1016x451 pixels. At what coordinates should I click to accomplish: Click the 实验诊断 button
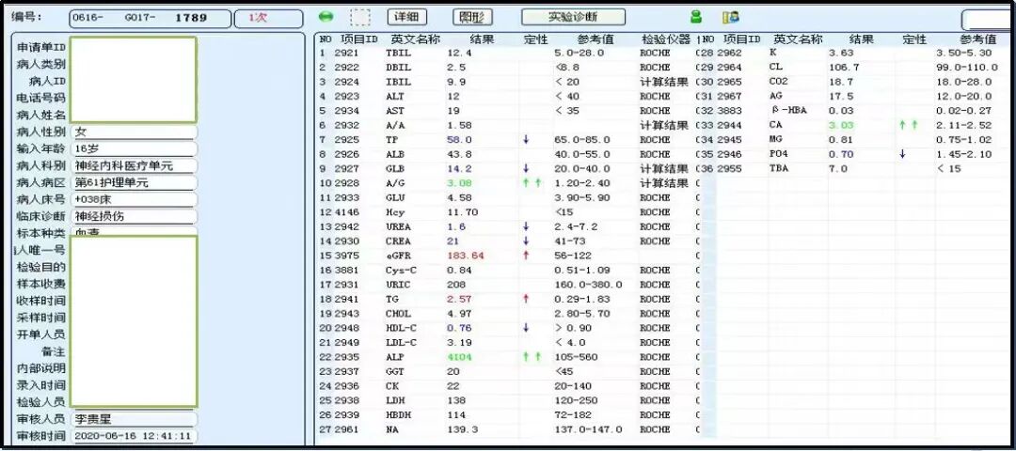[574, 18]
